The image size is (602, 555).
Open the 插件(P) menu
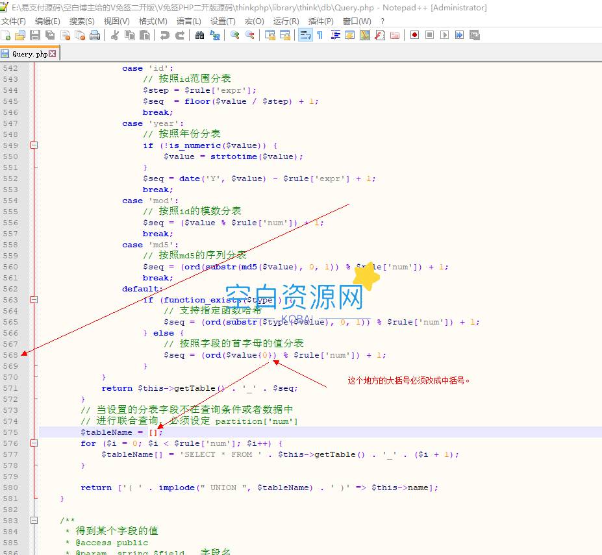[x=320, y=21]
